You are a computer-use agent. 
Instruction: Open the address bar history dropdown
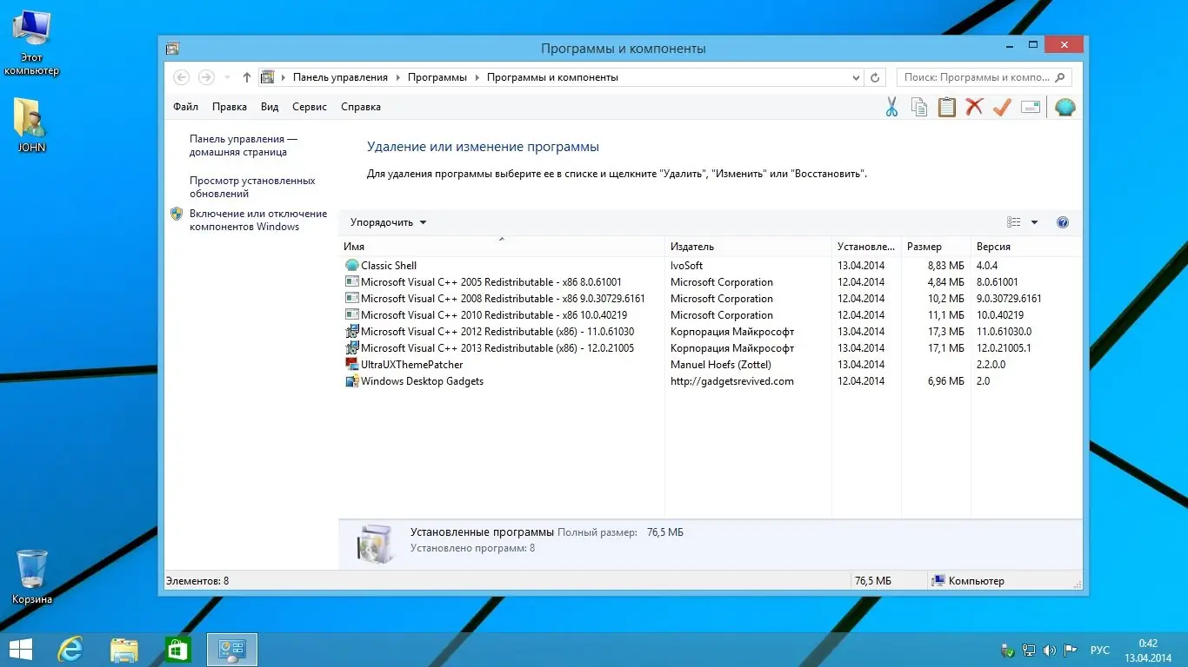856,77
